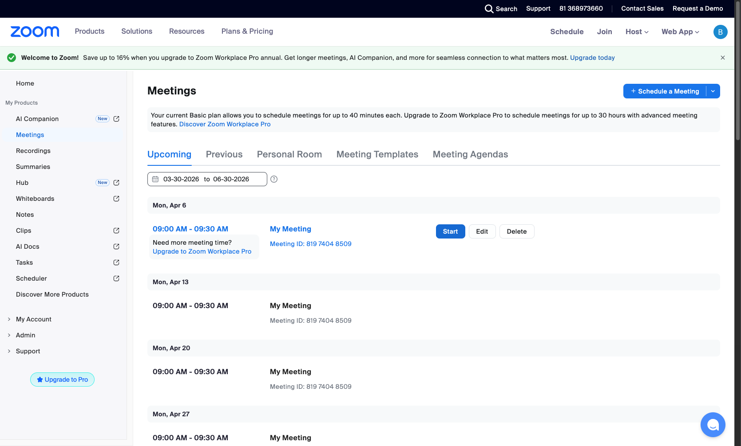Edit the Apr 6 meeting

coord(482,231)
